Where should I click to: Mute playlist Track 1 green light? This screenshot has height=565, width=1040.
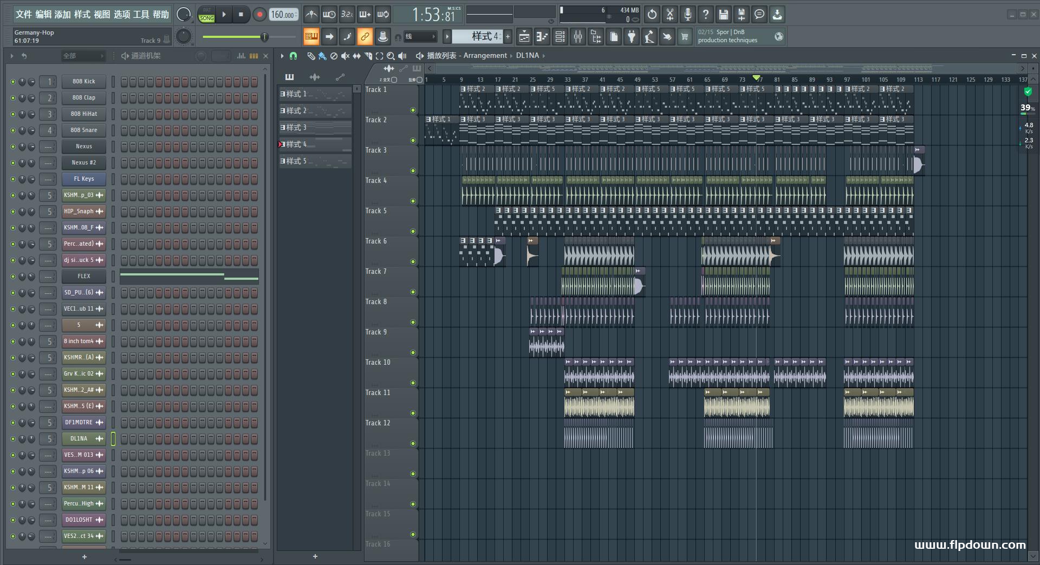point(413,110)
